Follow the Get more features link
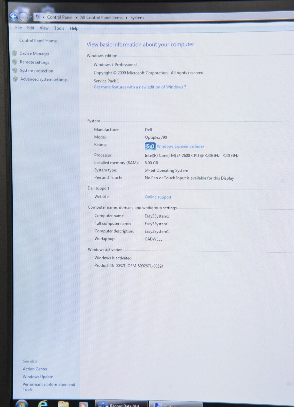The height and width of the screenshot is (407, 294). [x=140, y=87]
